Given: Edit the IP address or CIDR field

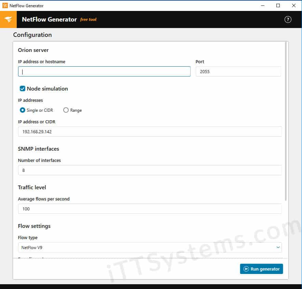Looking at the screenshot, I should [x=150, y=132].
